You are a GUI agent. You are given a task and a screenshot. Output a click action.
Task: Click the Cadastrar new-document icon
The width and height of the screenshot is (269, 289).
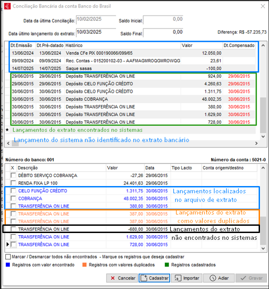144,278
